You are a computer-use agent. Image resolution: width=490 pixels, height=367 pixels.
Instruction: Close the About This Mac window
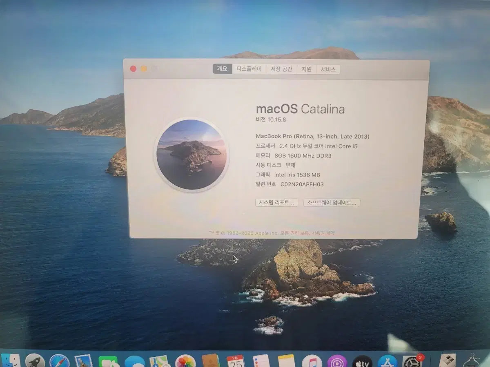133,69
